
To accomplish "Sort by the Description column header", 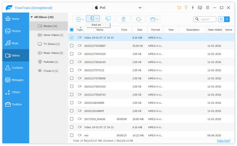I will click(x=193, y=30).
